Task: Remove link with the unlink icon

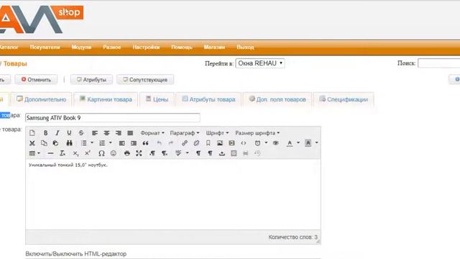Action: 196,143
